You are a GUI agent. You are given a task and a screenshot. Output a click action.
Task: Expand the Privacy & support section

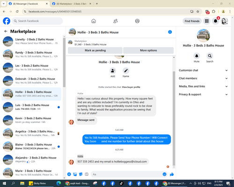pyautogui.click(x=203, y=94)
